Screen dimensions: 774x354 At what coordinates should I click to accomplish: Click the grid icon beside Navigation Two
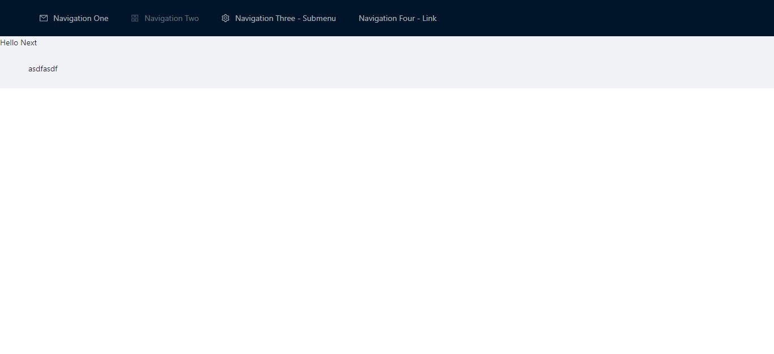pyautogui.click(x=135, y=18)
